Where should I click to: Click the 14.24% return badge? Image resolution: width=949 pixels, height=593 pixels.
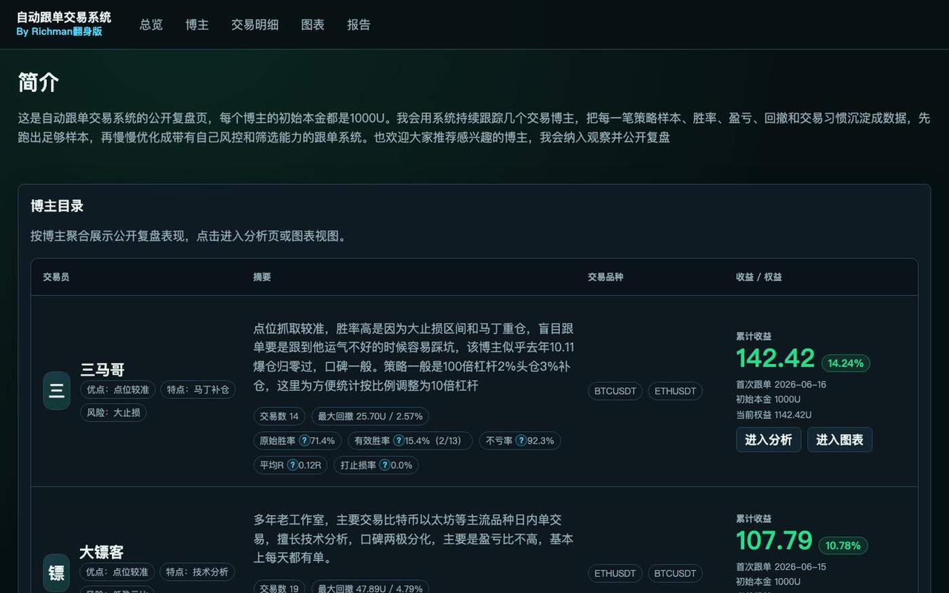point(846,363)
